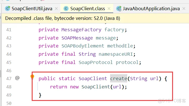This screenshot has width=189, height=106.
Task: Click the MessageFactory type on line 41
Action: [x=81, y=30]
